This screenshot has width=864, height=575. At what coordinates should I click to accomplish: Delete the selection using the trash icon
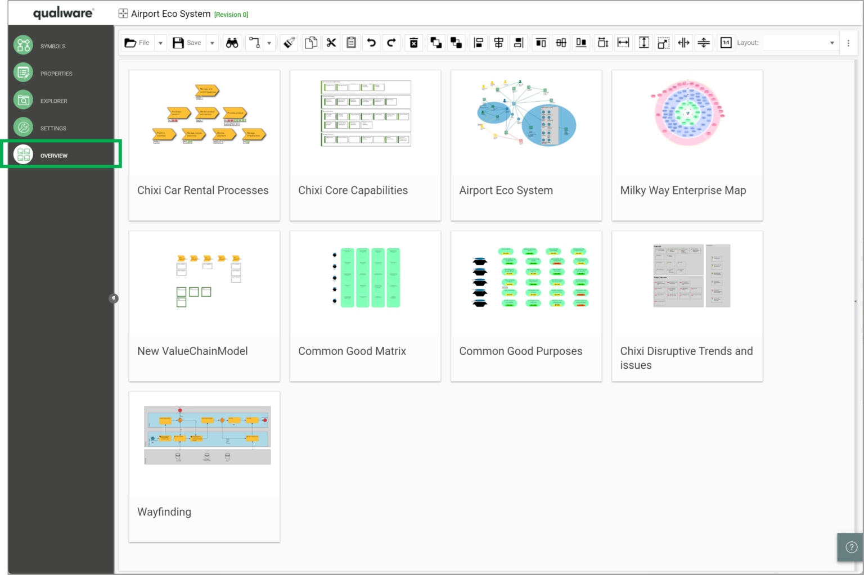[413, 42]
